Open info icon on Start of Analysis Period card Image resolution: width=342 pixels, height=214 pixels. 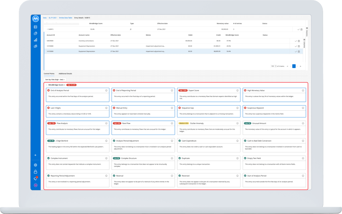tap(303, 176)
